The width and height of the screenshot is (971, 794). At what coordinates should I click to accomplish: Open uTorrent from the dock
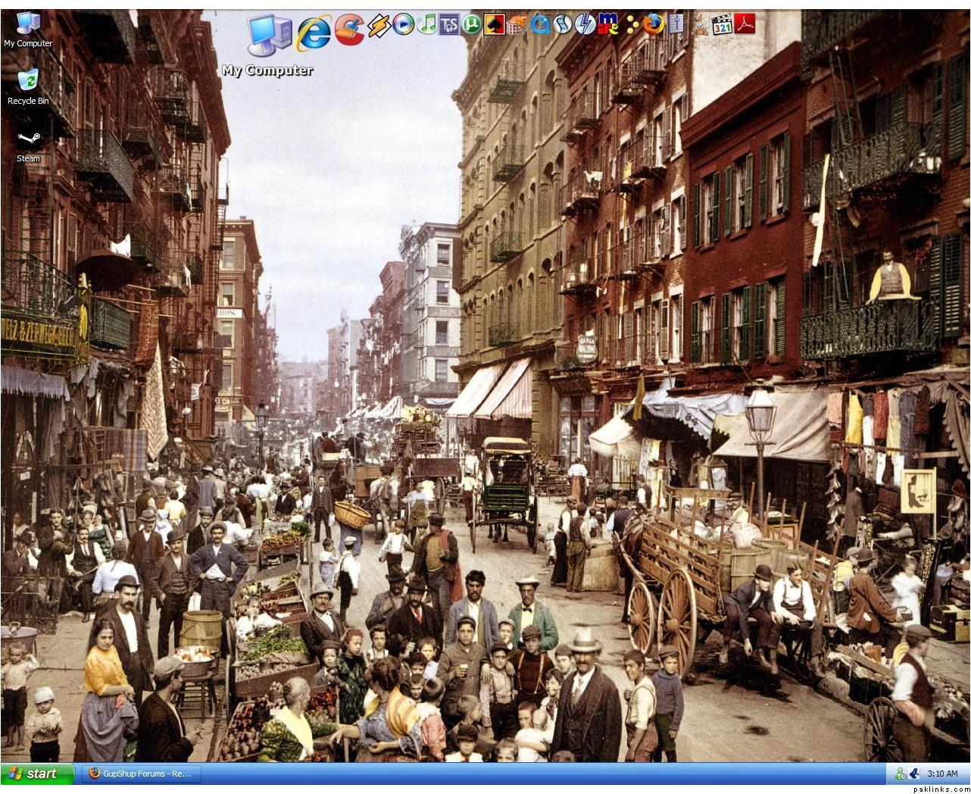click(x=472, y=25)
